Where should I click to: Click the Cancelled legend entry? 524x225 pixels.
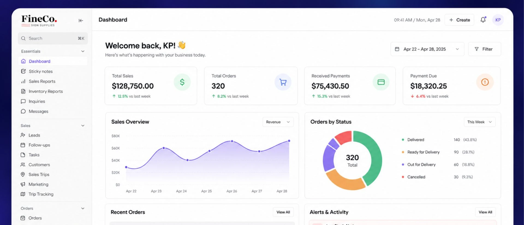coord(437,177)
